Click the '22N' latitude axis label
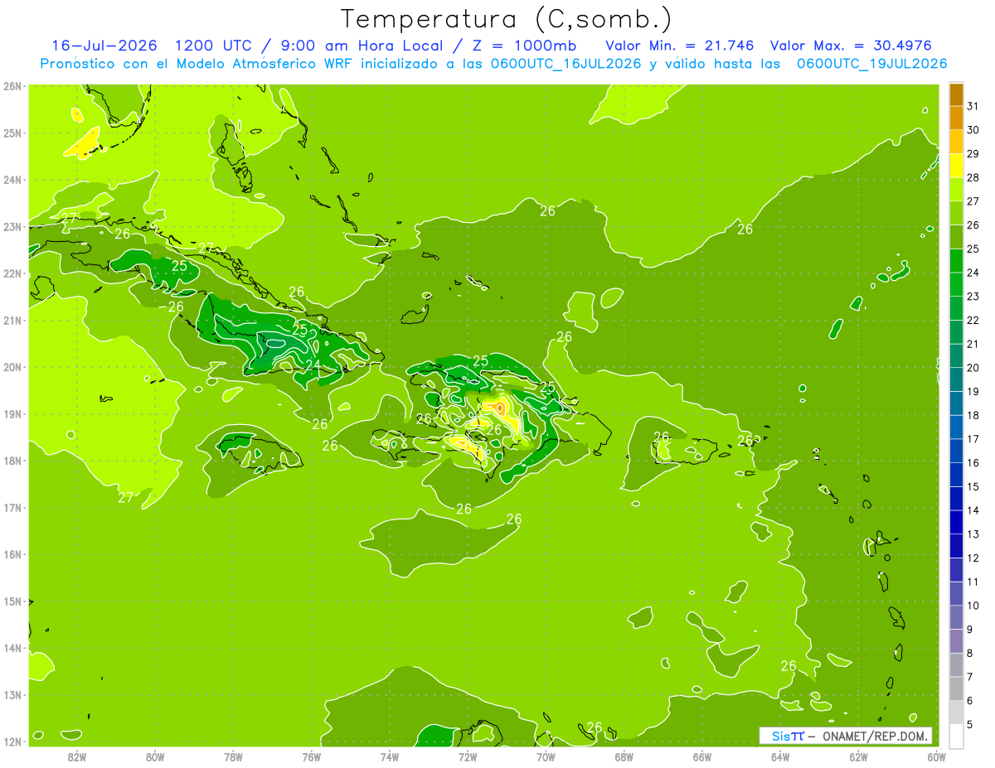This screenshot has height=768, width=995. 12,273
